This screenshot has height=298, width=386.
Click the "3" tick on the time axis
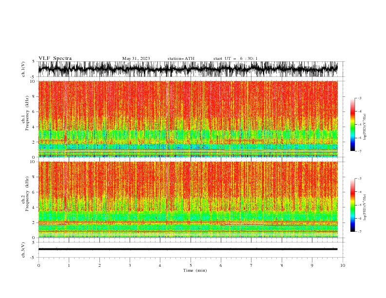130,265
